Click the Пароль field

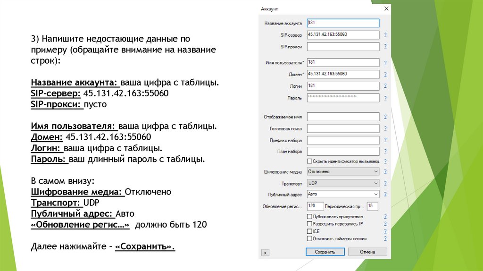point(343,98)
